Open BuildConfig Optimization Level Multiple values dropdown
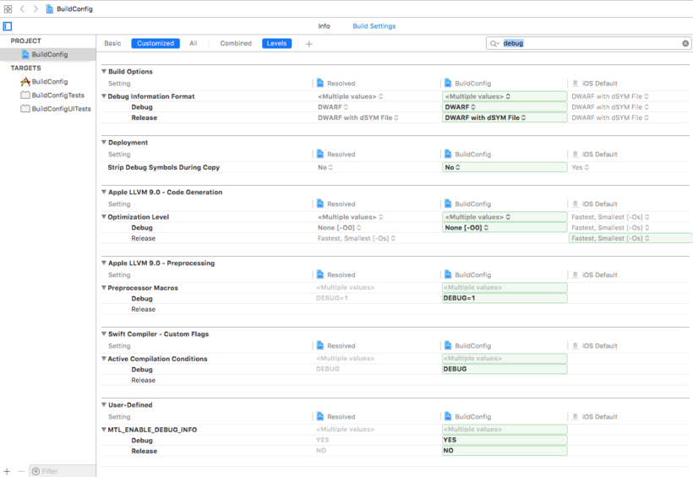 (x=505, y=217)
